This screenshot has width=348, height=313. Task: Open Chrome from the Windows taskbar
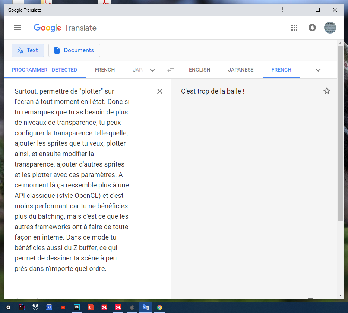(159, 307)
